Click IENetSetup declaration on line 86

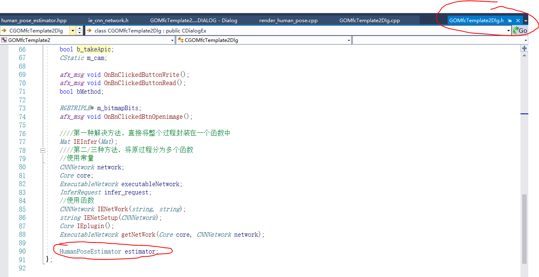111,218
